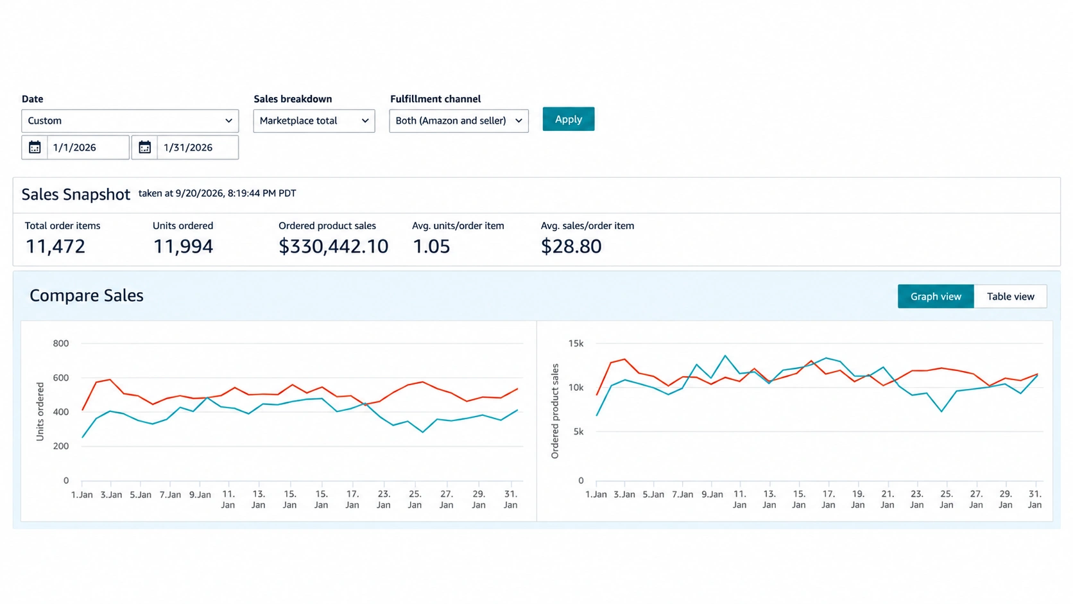Click the Sales breakdown label
The width and height of the screenshot is (1073, 604).
(293, 99)
